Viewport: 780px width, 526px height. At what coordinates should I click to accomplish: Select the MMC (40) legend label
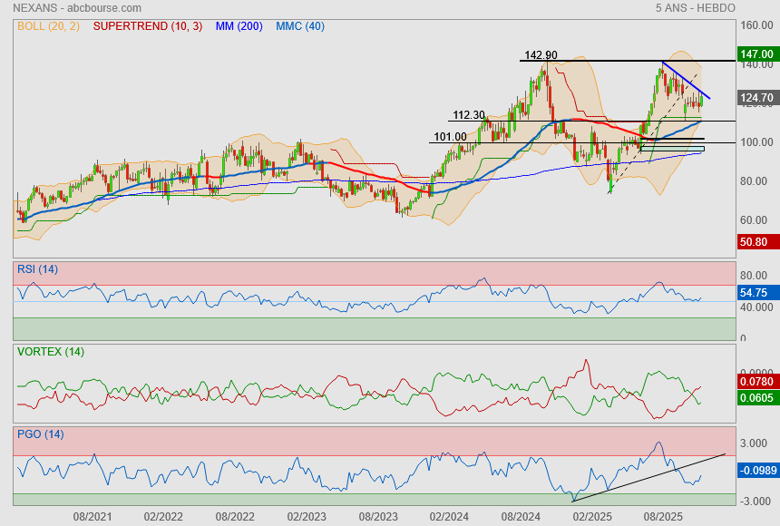(x=300, y=26)
